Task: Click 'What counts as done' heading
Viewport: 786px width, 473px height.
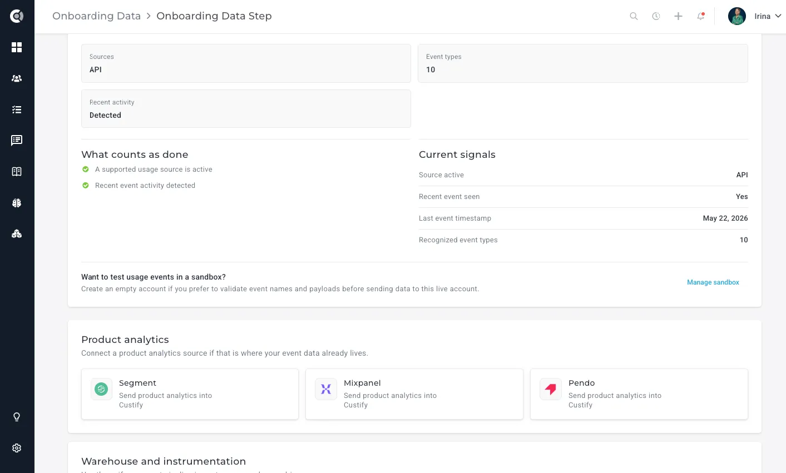Action: [135, 155]
